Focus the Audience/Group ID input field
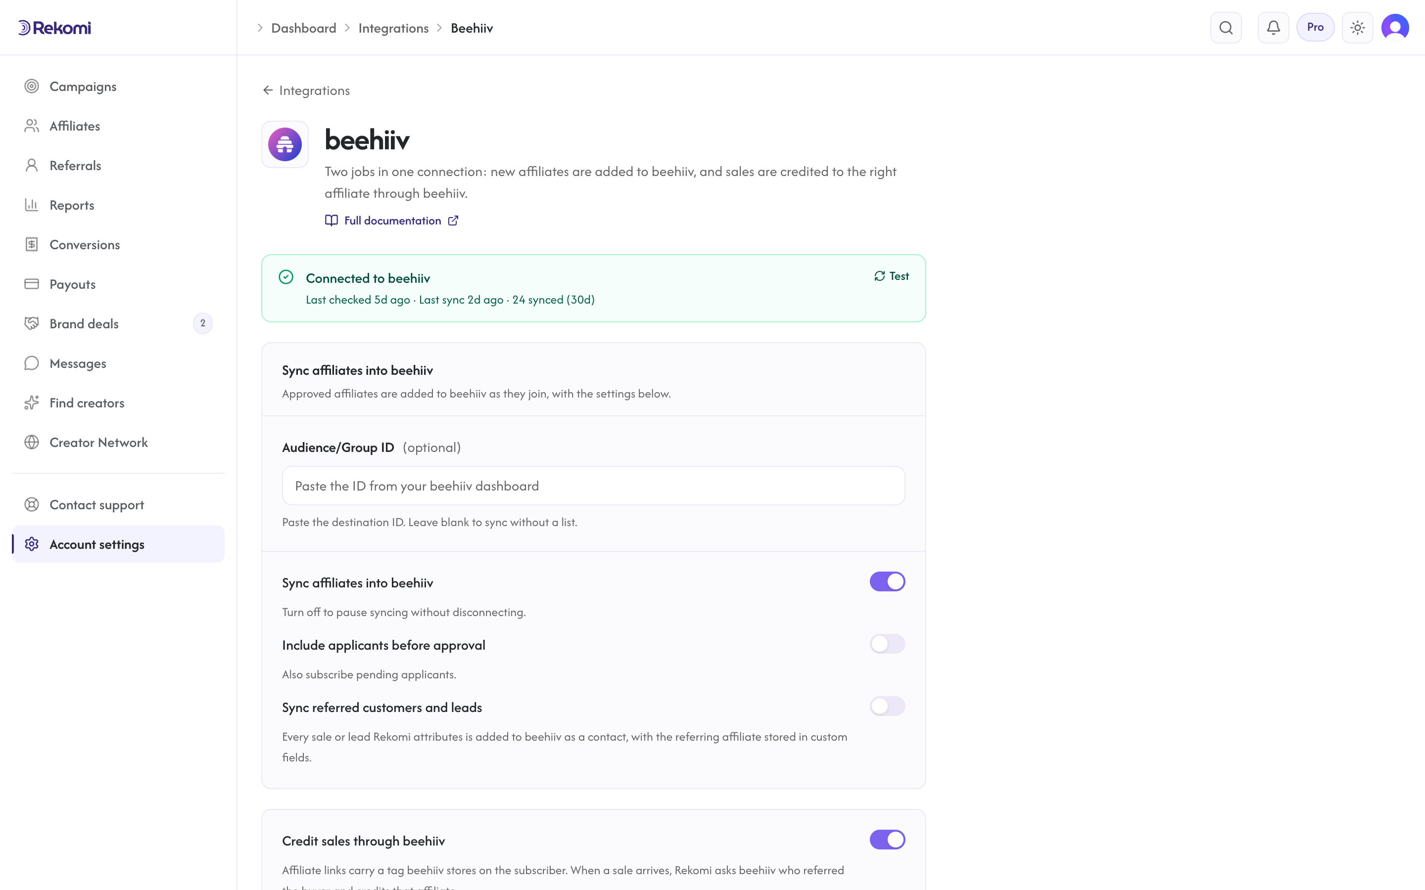The image size is (1425, 890). click(x=593, y=486)
